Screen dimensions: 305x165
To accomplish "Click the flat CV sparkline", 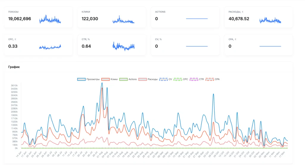I will [197, 46].
